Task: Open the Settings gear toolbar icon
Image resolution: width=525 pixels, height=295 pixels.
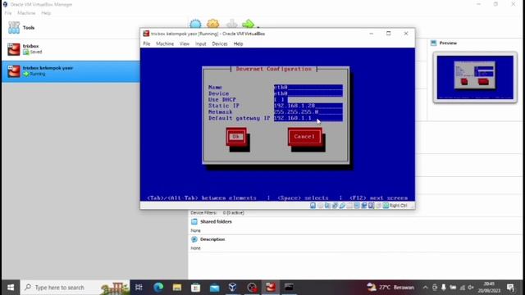Action: pos(213,24)
